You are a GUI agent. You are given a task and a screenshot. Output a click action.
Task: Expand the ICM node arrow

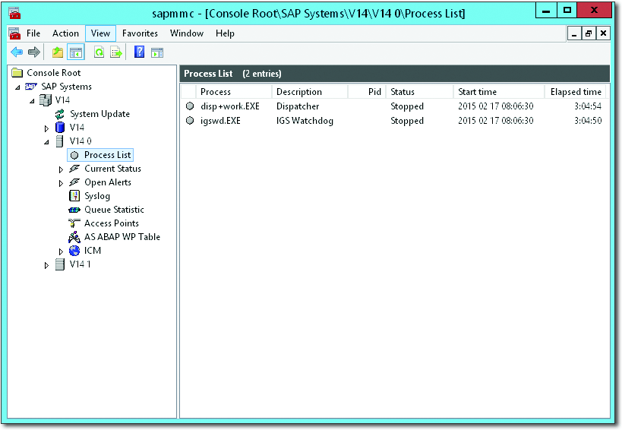tap(61, 251)
